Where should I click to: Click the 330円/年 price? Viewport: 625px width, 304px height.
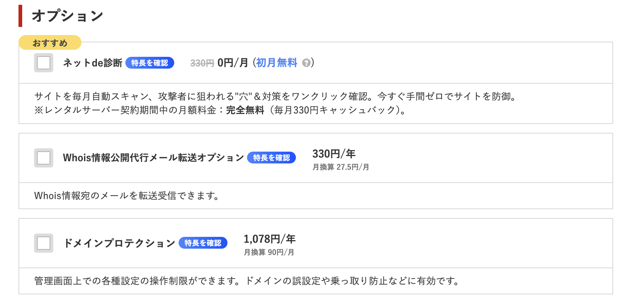coord(334,154)
